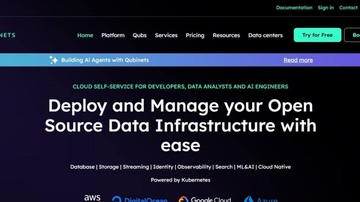Click the DigitalOcean logo
This screenshot has height=202, width=360.
pos(139,199)
